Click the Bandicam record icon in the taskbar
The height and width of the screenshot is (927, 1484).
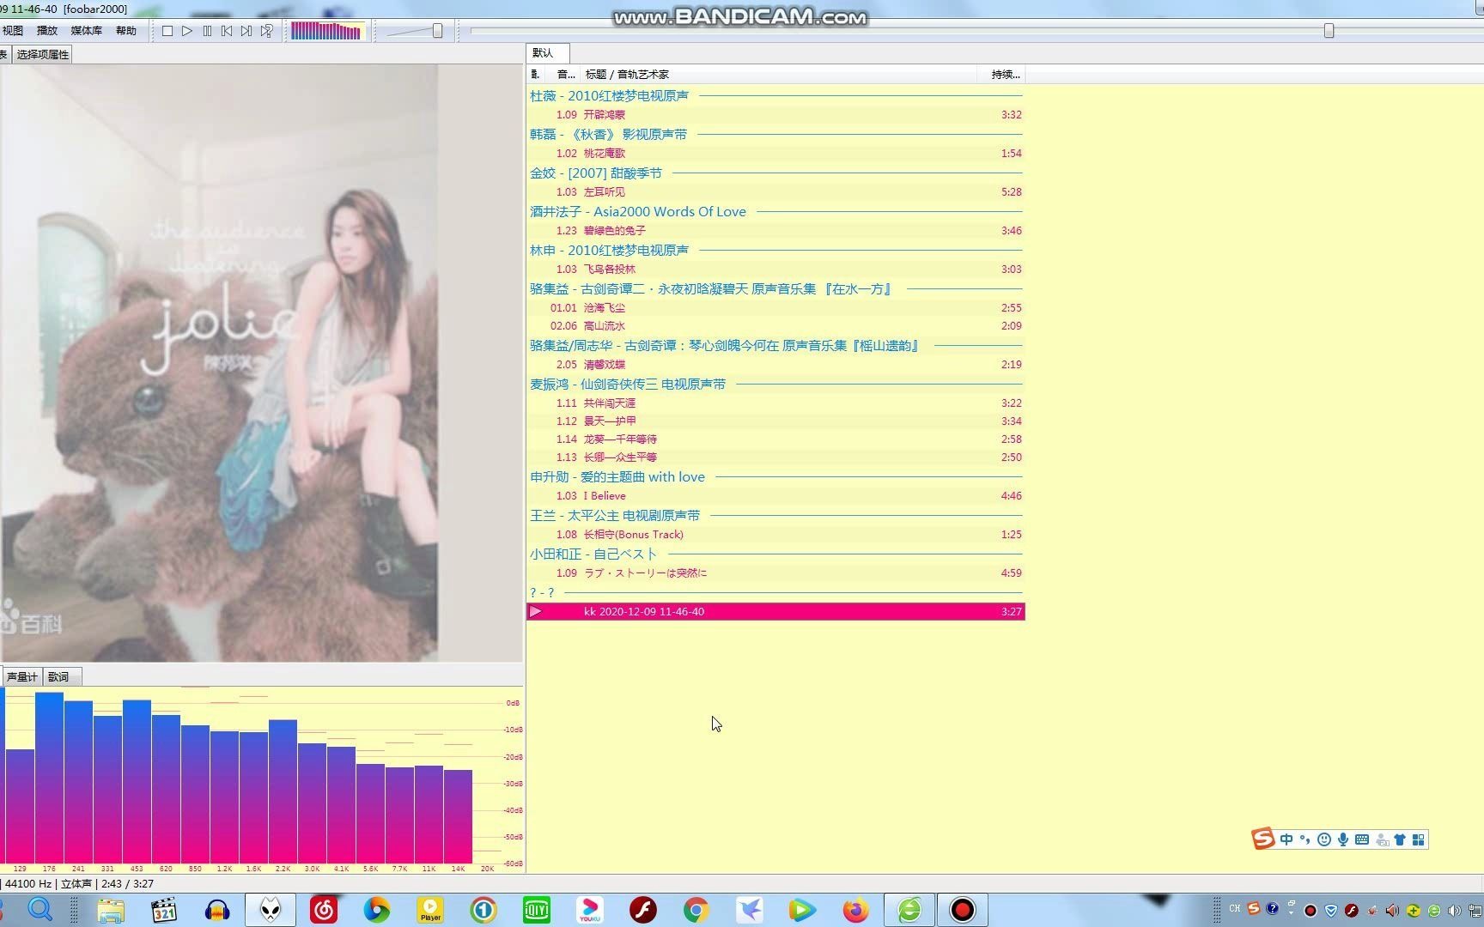tap(963, 910)
